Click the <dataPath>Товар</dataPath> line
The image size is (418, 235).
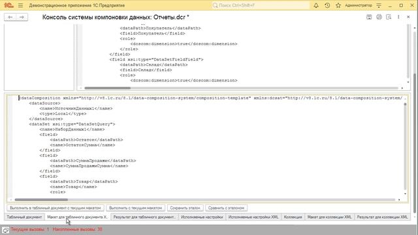[84, 181]
